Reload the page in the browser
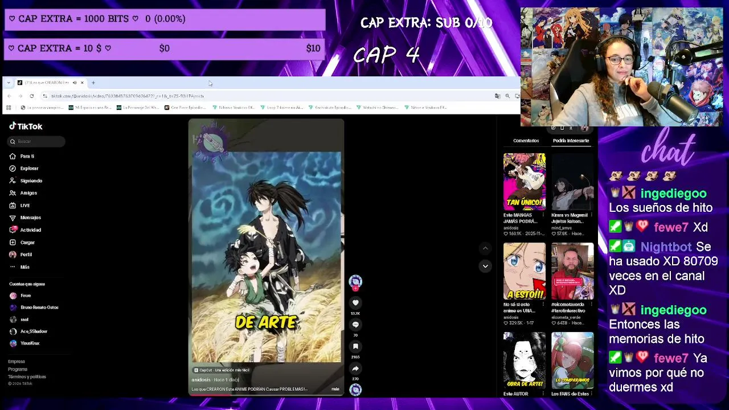Viewport: 729px width, 410px height. click(32, 96)
